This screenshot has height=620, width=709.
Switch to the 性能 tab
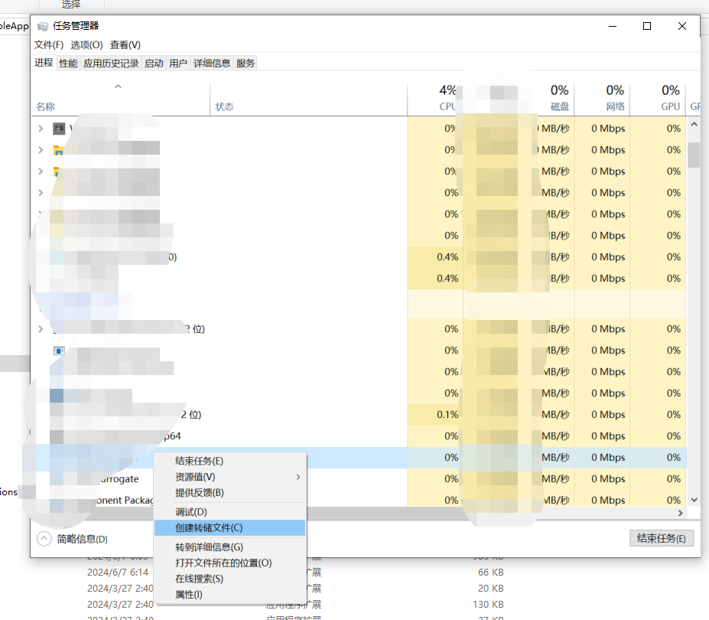tap(68, 64)
